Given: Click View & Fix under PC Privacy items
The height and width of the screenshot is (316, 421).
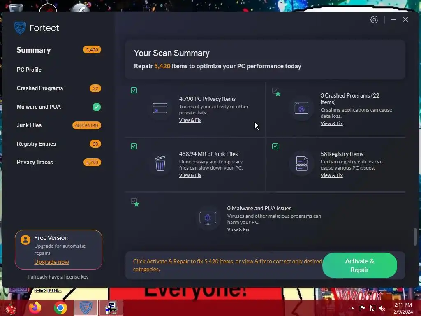Looking at the screenshot, I should coord(190,120).
